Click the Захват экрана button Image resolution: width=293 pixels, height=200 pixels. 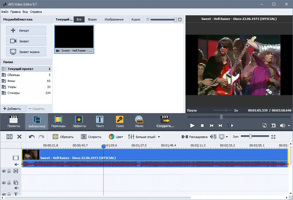(x=26, y=52)
